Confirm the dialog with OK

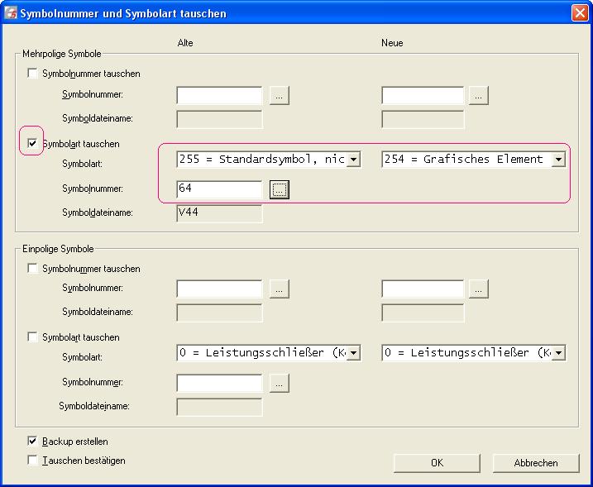click(x=437, y=463)
